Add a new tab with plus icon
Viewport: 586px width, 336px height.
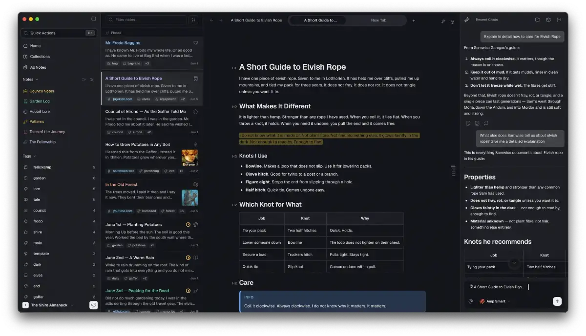coord(414,20)
